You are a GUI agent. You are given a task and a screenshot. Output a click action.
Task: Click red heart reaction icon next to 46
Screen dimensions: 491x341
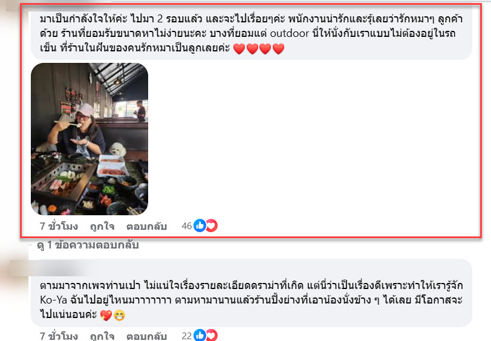coord(212,226)
